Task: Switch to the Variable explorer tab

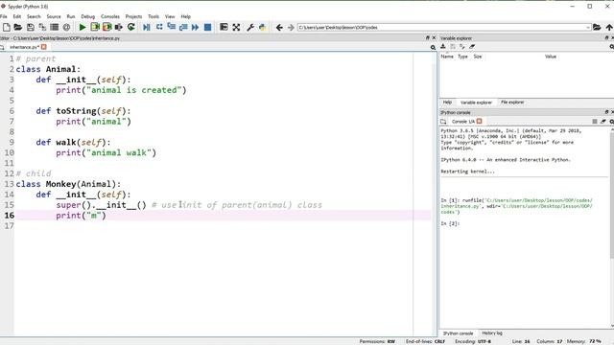Action: [476, 103]
